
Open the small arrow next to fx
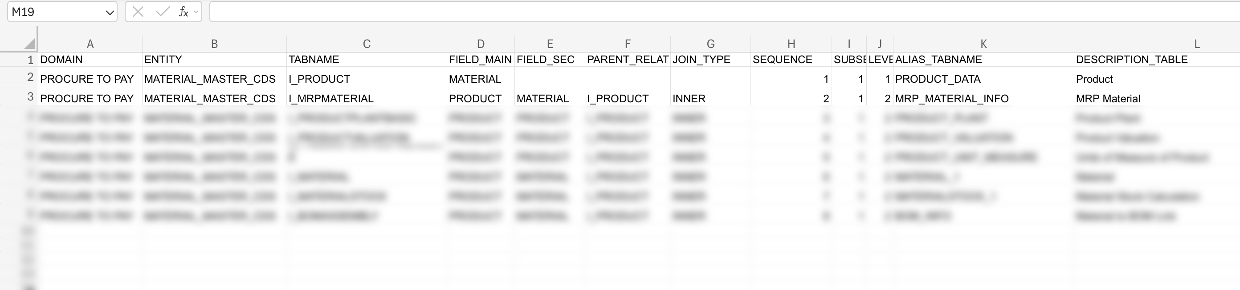tap(196, 12)
